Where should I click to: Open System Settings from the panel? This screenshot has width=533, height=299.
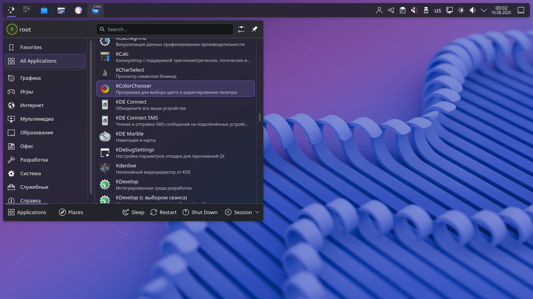click(27, 10)
